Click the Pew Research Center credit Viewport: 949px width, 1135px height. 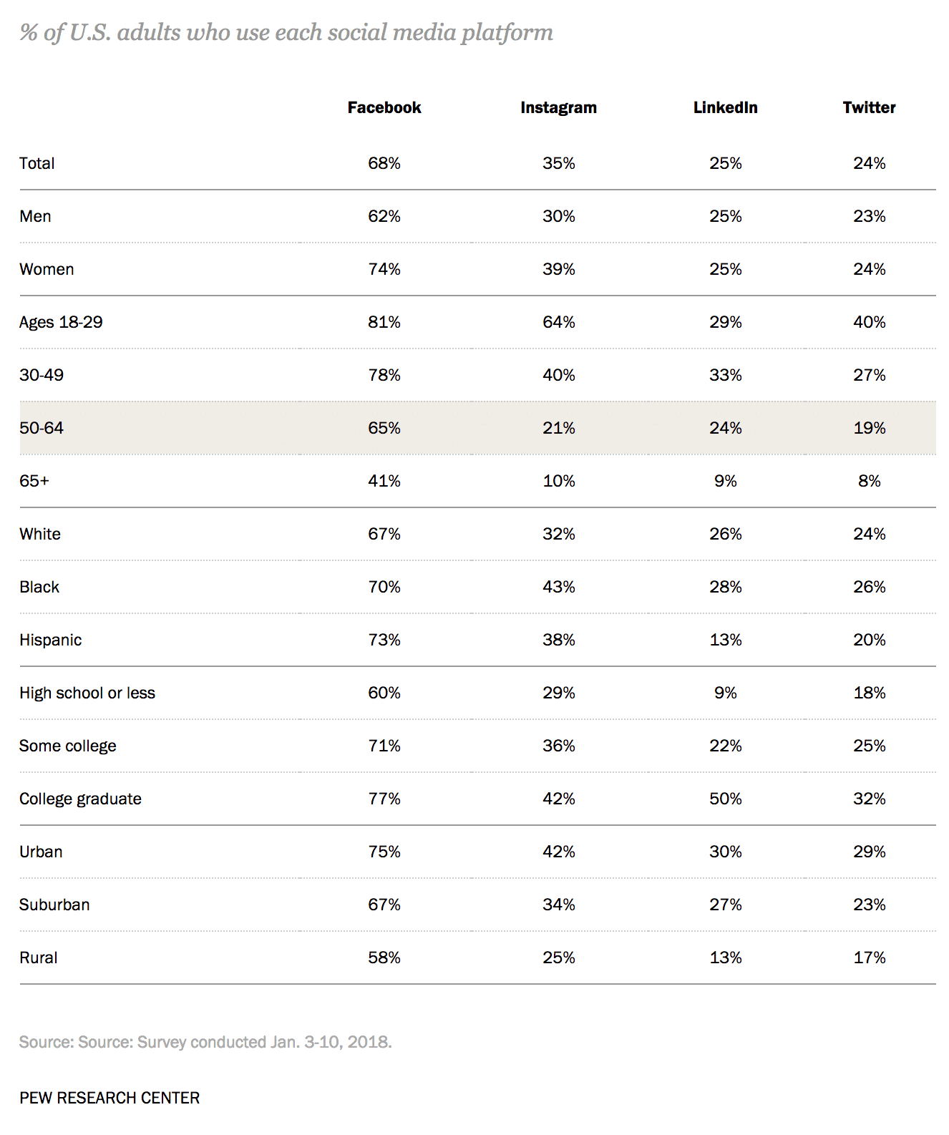[109, 1098]
